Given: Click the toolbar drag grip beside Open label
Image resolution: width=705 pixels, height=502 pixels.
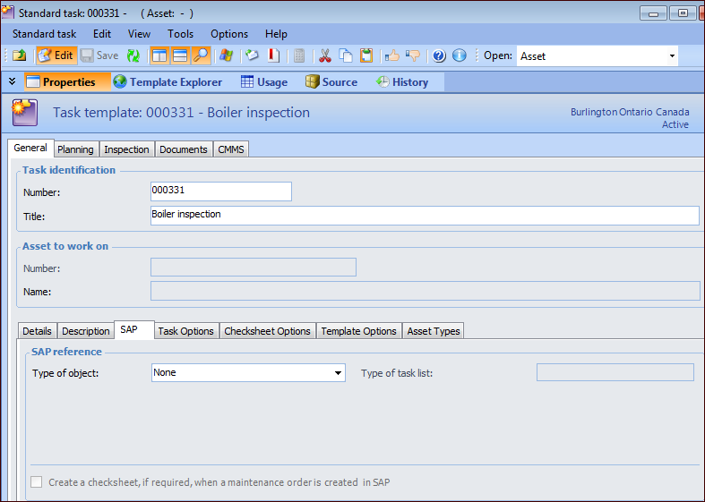Looking at the screenshot, I should pyautogui.click(x=477, y=55).
